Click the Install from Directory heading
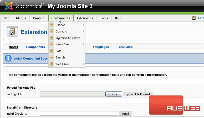 (x=22, y=108)
